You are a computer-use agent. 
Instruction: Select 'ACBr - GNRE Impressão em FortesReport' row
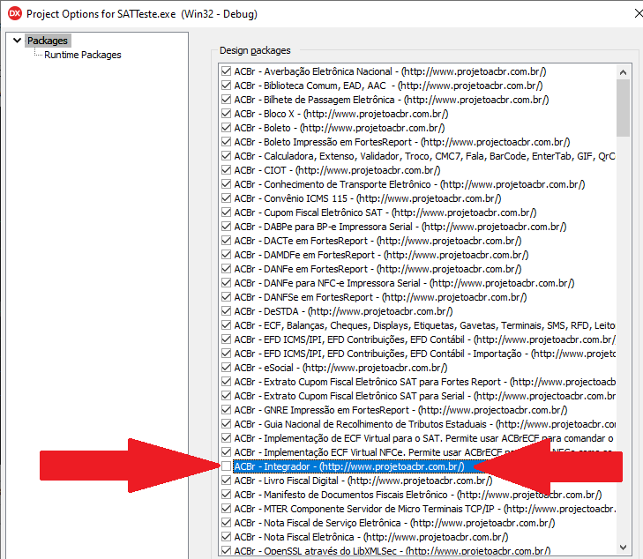point(400,410)
